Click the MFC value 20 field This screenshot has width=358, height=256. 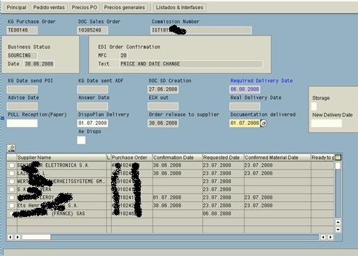123,55
